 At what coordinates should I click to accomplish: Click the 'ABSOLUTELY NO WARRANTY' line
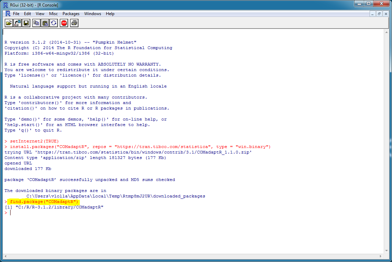(83, 64)
